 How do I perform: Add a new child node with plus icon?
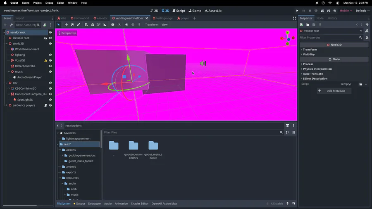point(5,25)
